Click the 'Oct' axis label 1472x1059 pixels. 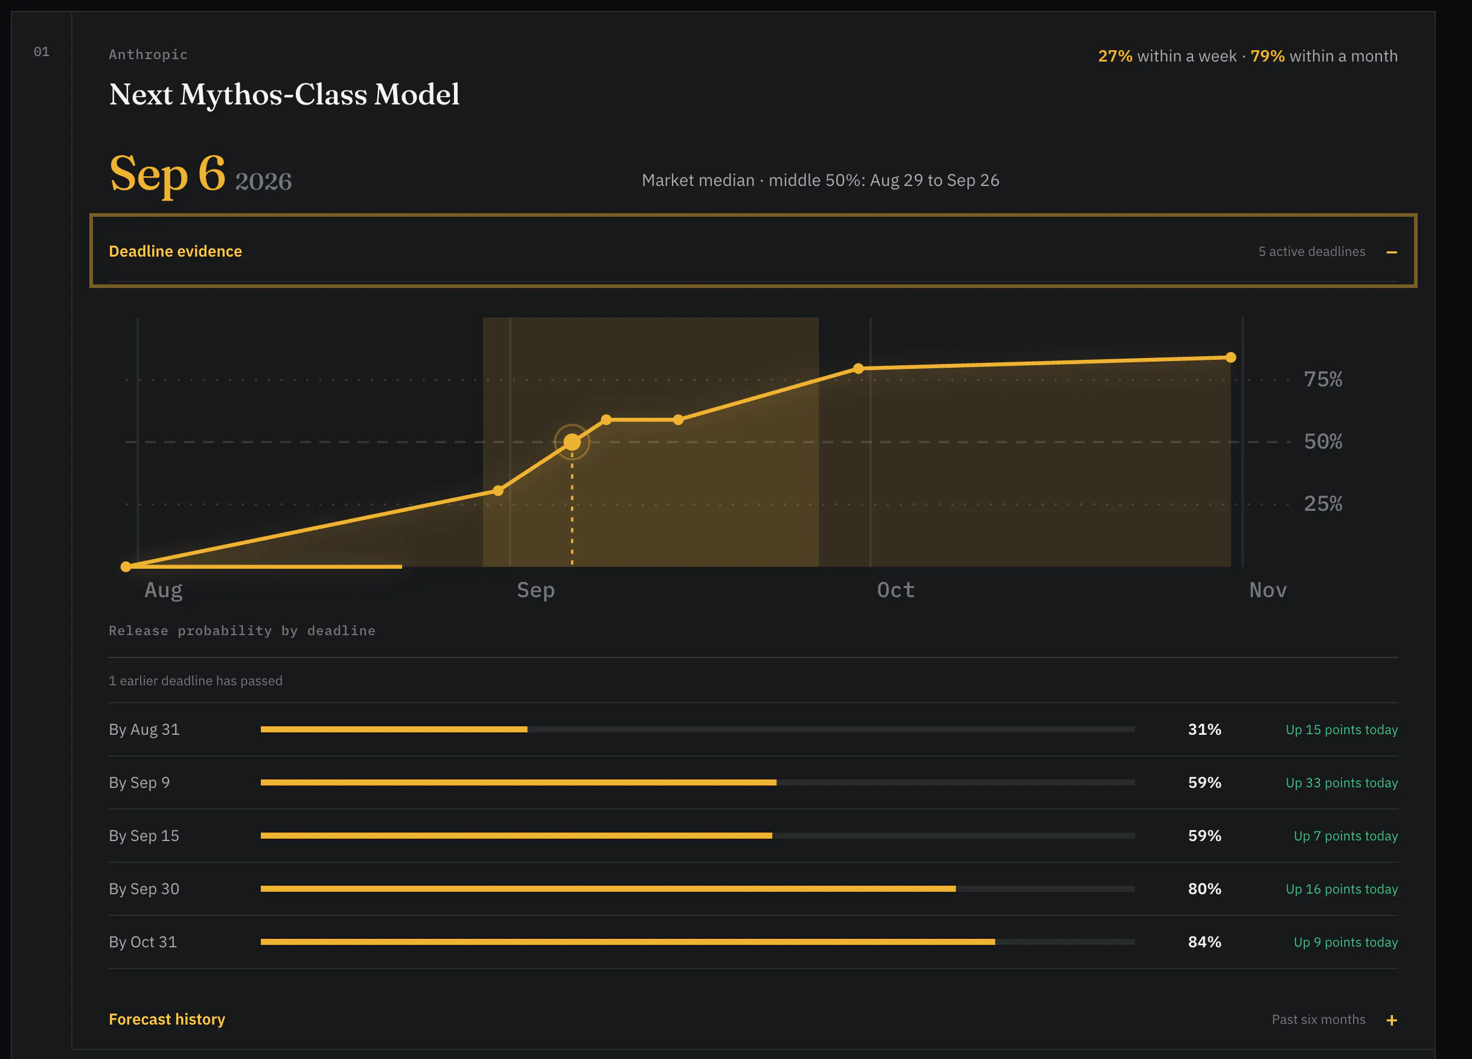895,590
